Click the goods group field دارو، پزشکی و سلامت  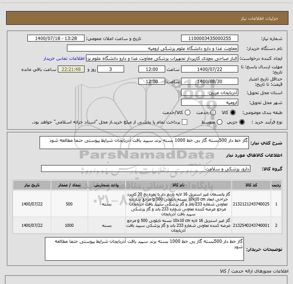coord(146,168)
